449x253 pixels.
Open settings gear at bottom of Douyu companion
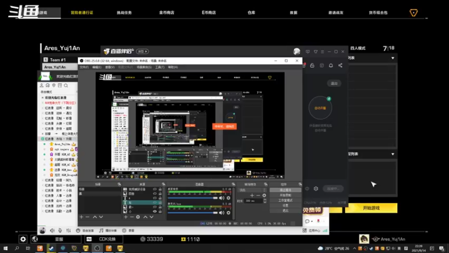tap(316, 189)
